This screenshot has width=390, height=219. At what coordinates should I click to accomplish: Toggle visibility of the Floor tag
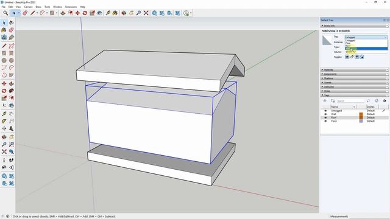click(x=325, y=121)
